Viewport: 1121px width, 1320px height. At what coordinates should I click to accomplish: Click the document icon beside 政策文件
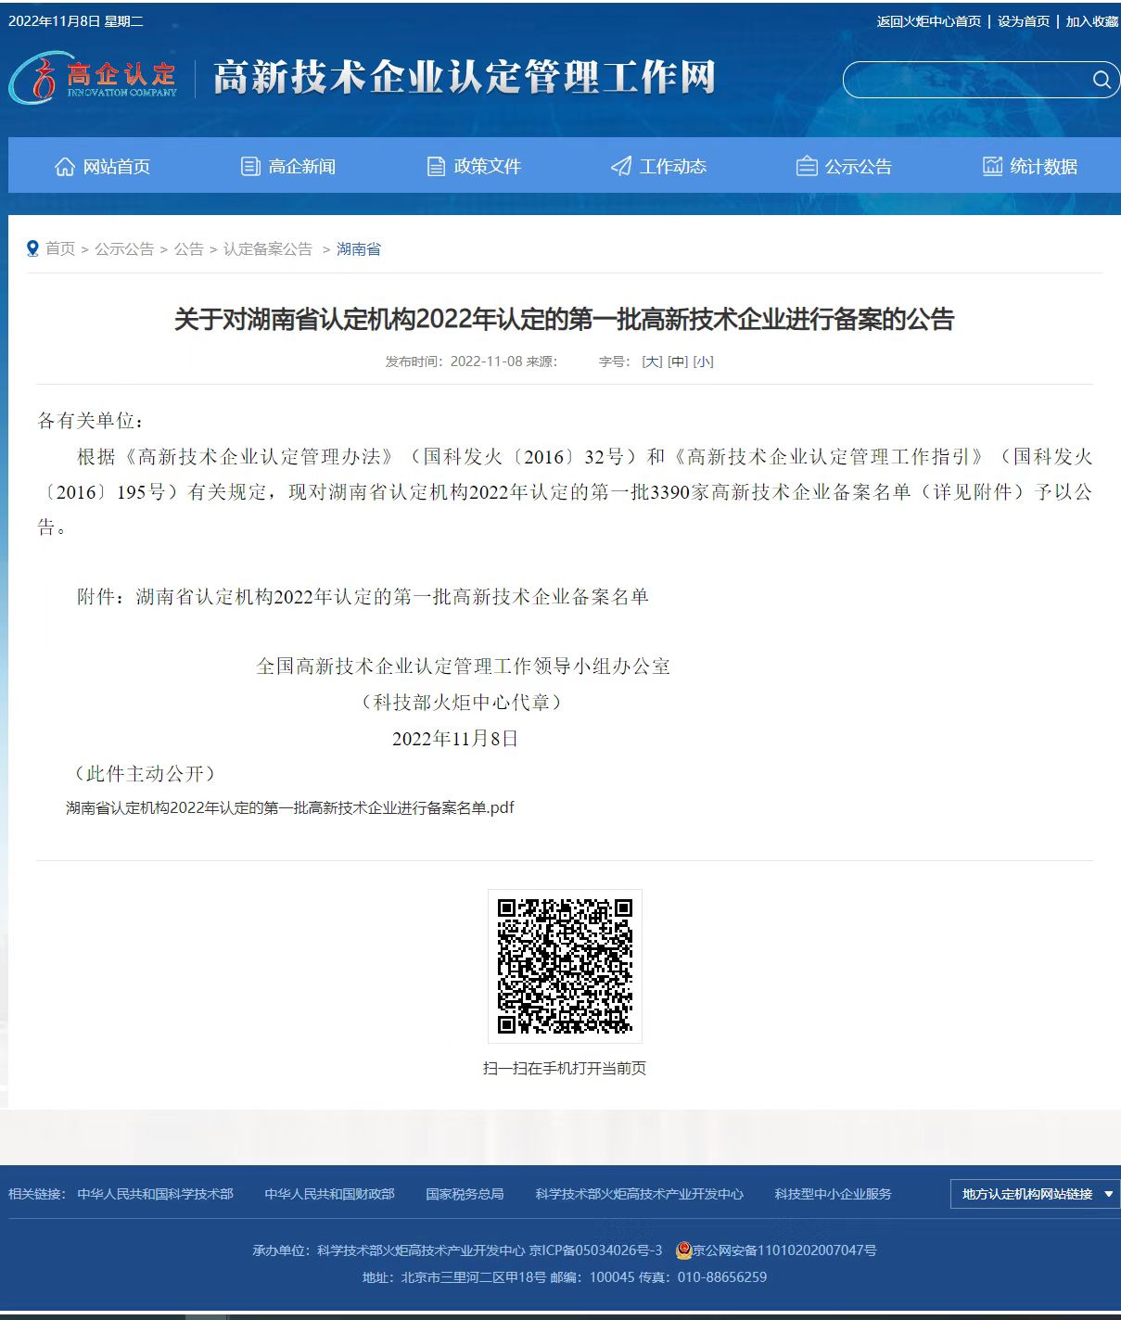tap(436, 166)
